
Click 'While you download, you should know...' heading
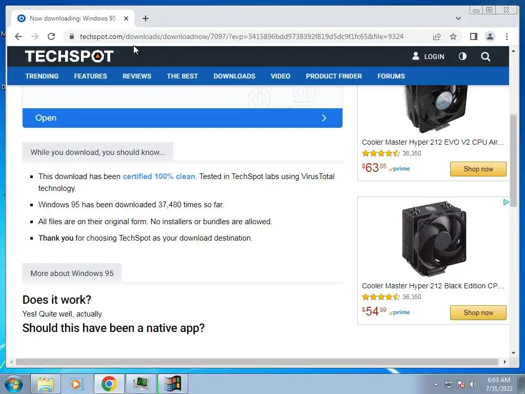coord(98,152)
